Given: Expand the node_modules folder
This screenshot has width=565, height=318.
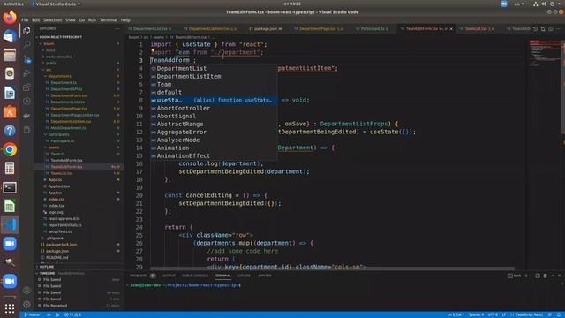Looking at the screenshot, I should (x=58, y=57).
